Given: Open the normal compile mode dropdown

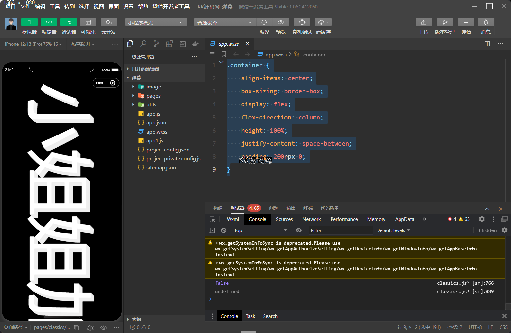Looking at the screenshot, I should [225, 22].
